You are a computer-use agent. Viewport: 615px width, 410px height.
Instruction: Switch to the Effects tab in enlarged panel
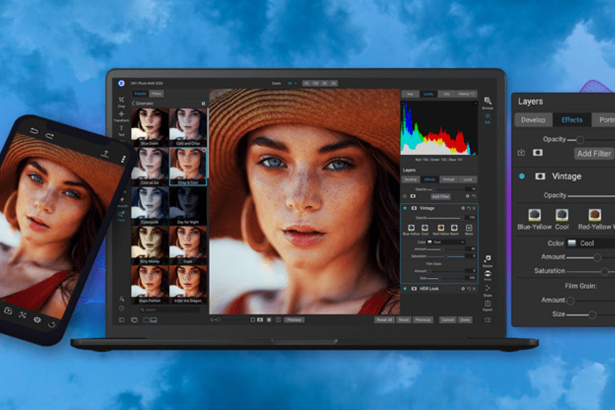pos(572,120)
